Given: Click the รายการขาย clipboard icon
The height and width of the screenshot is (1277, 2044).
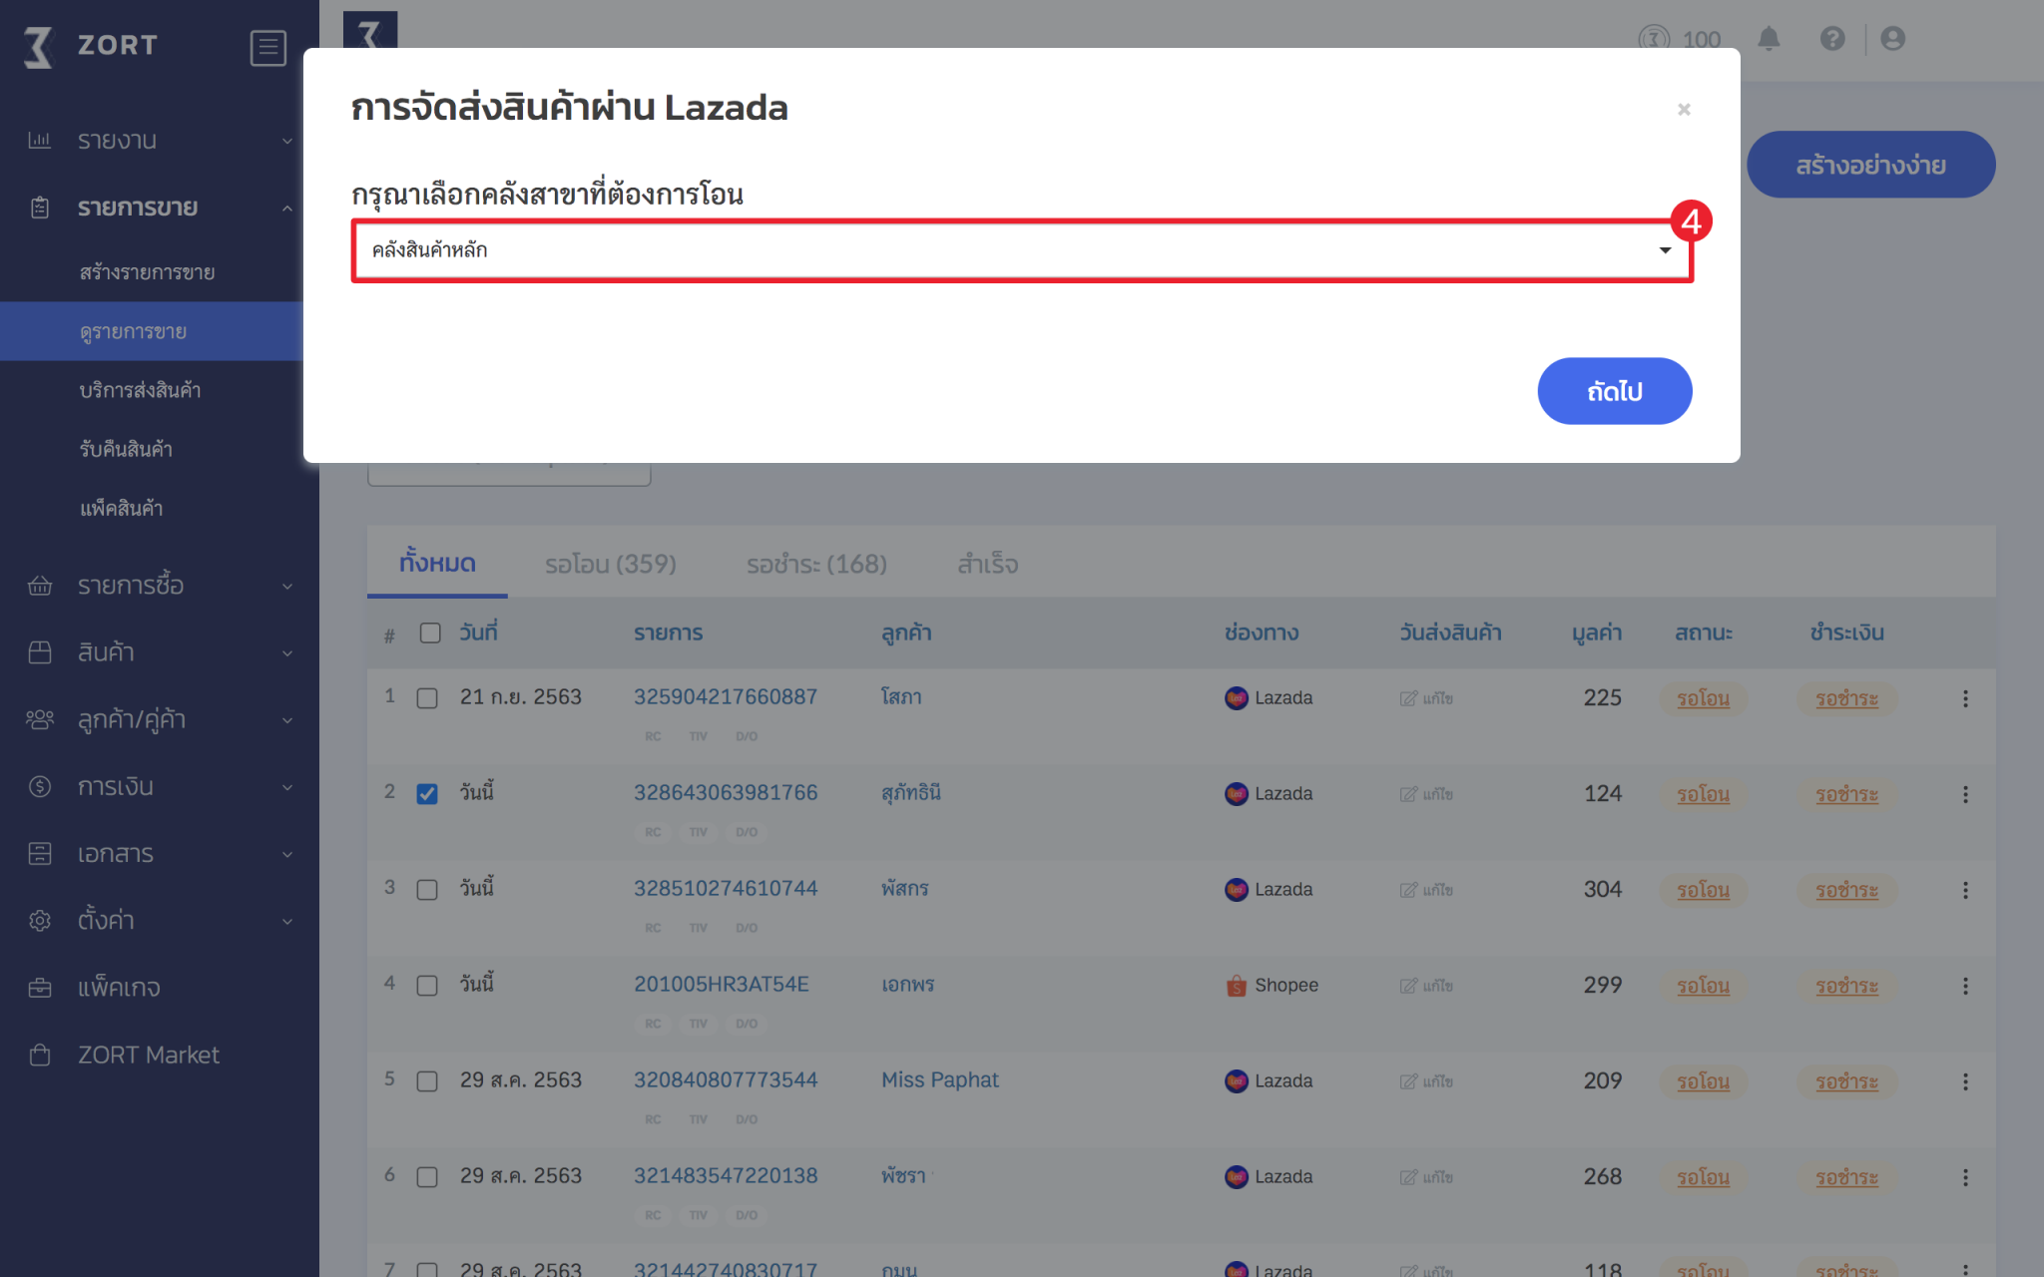Looking at the screenshot, I should 40,208.
